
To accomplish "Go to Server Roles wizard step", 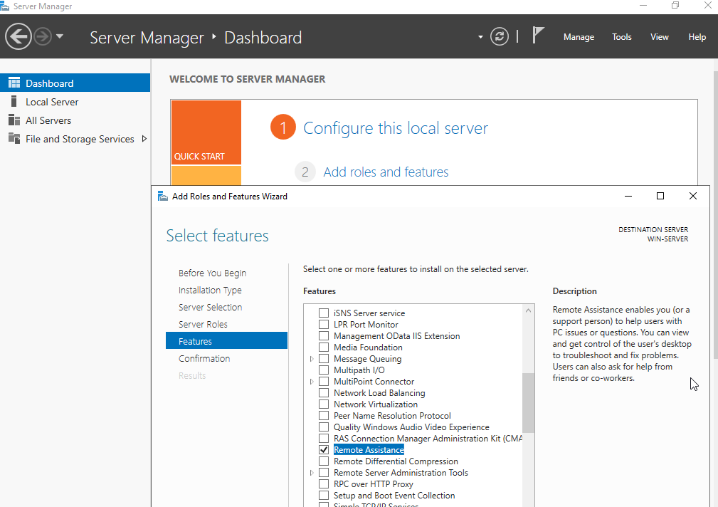I will click(x=203, y=324).
